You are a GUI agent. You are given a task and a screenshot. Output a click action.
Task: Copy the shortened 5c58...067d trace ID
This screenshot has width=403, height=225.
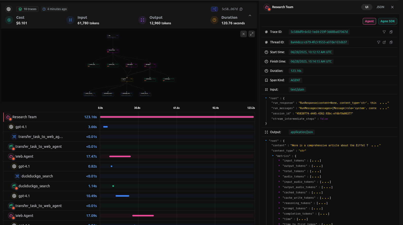tap(241, 9)
